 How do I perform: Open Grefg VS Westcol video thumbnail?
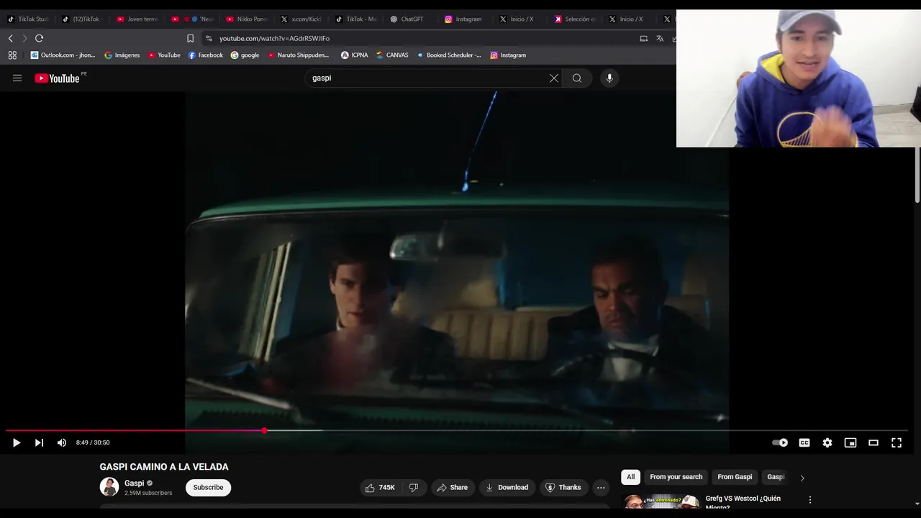coord(661,501)
